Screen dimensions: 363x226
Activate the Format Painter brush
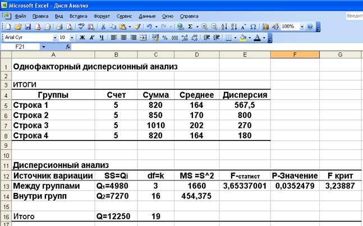click(137, 27)
